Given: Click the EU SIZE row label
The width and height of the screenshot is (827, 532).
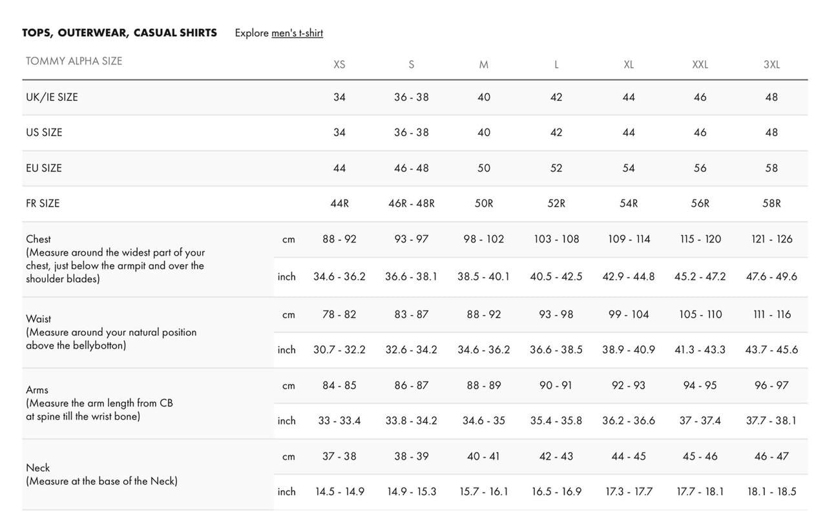Looking at the screenshot, I should tap(44, 169).
